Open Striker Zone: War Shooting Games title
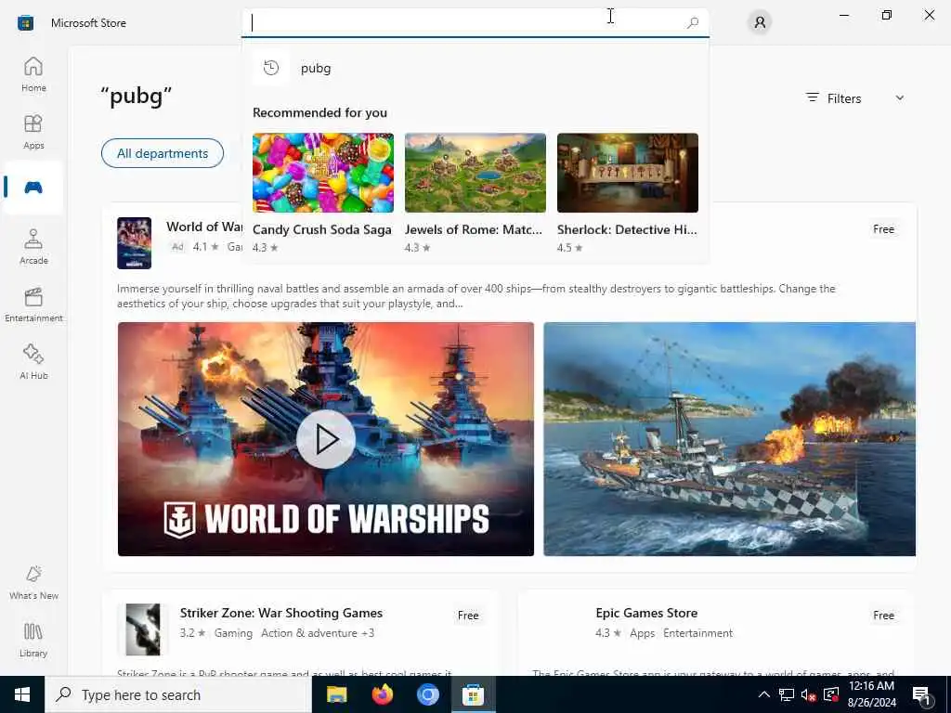This screenshot has height=713, width=951. (x=281, y=613)
